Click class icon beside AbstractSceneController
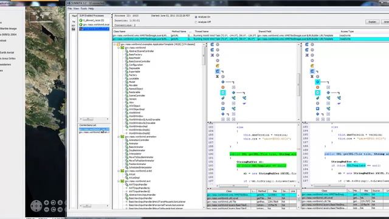 [x=126, y=51]
